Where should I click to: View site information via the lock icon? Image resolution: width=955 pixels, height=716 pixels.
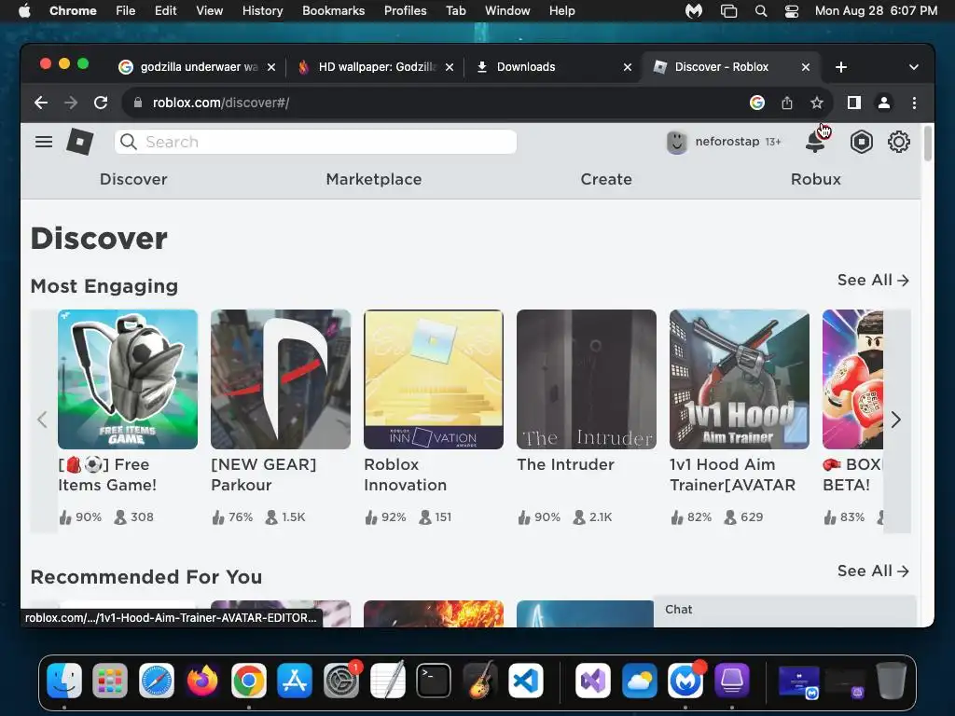[138, 103]
